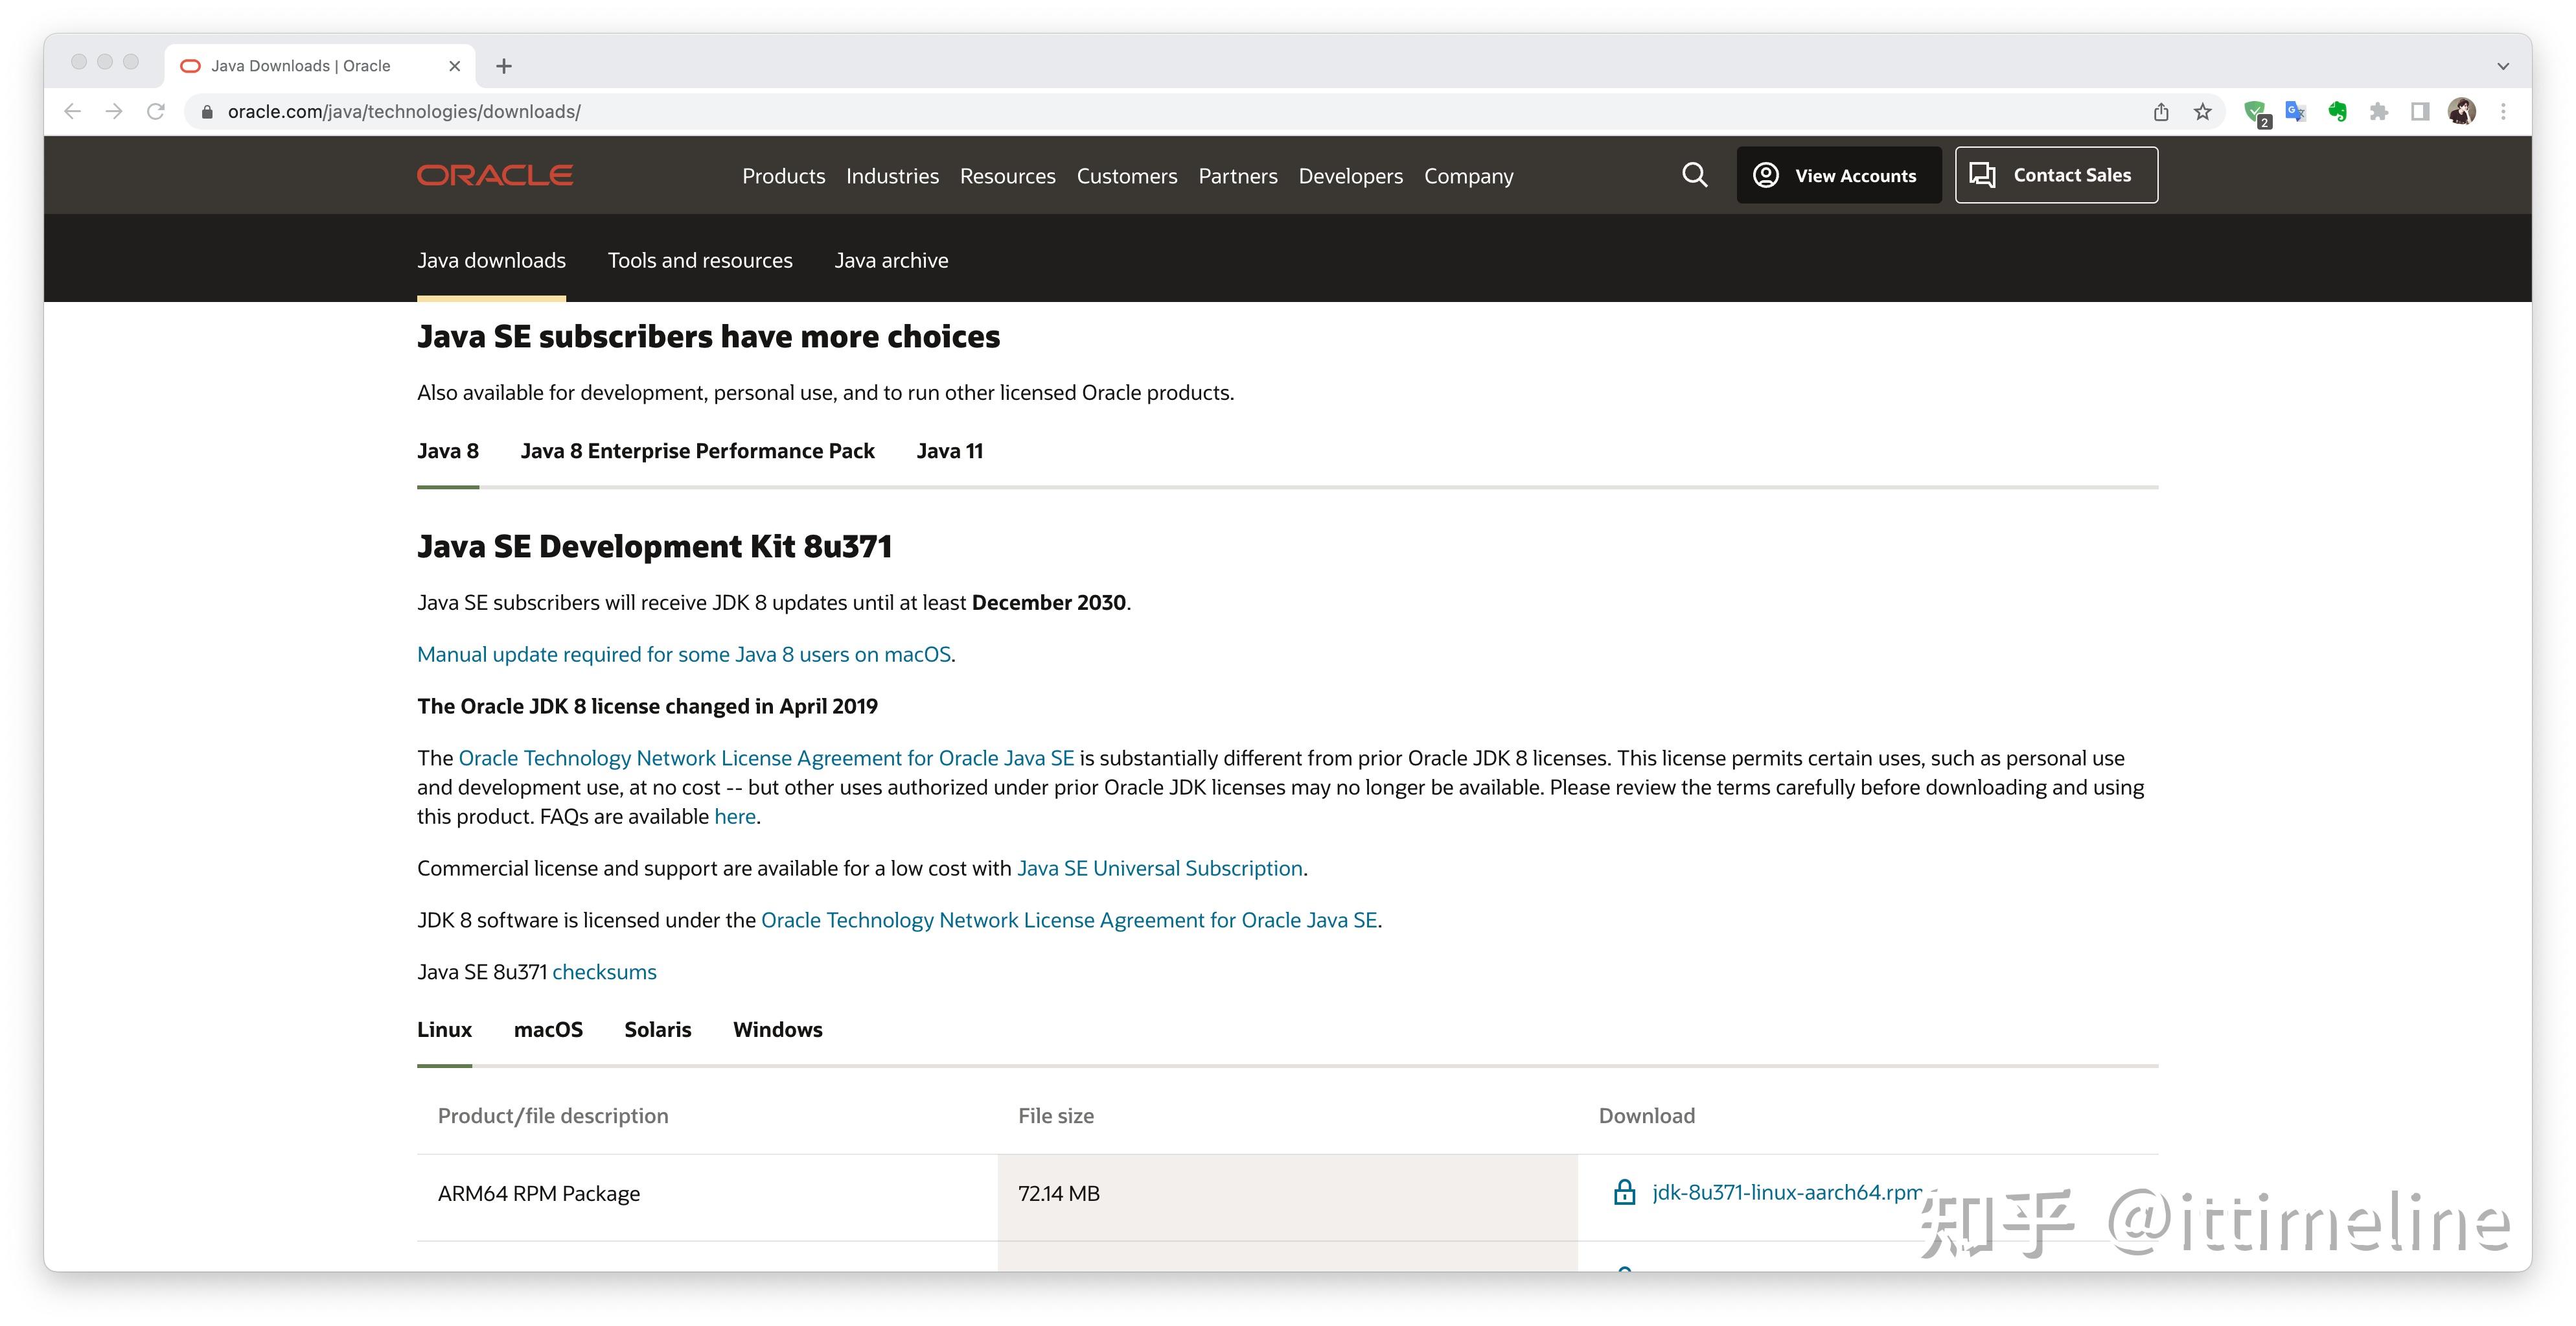2576x1326 pixels.
Task: Open the checksums link
Action: 604,972
